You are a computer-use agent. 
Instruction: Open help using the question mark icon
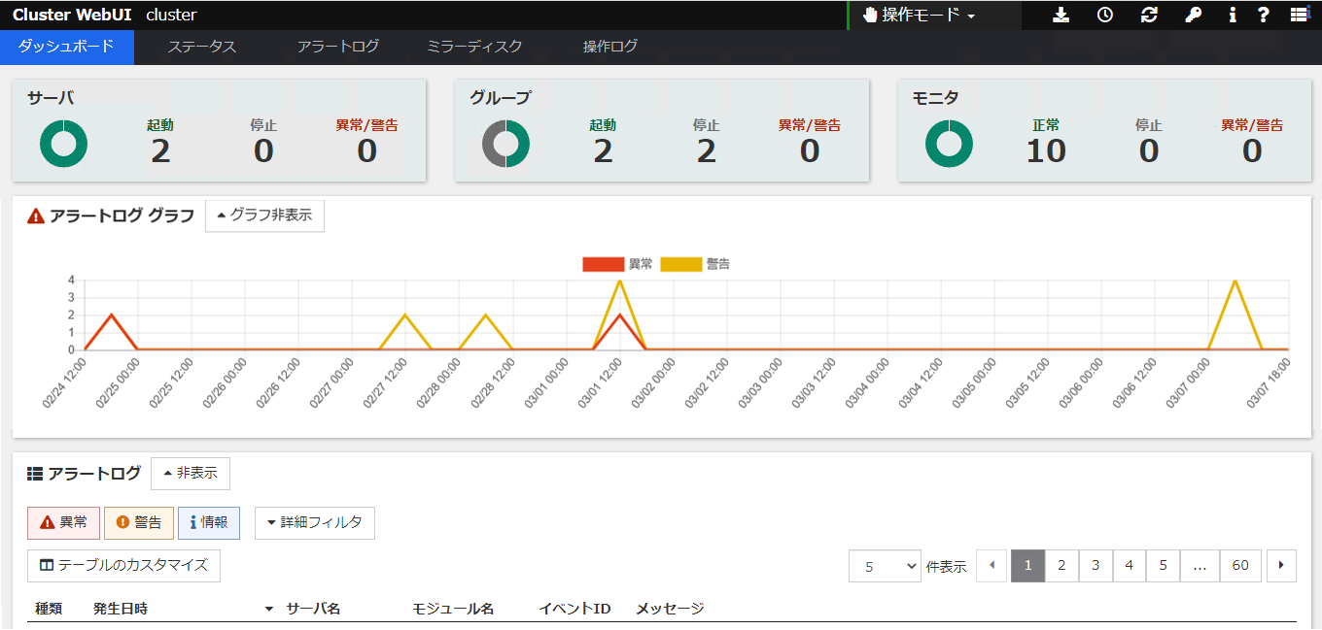pos(1264,15)
